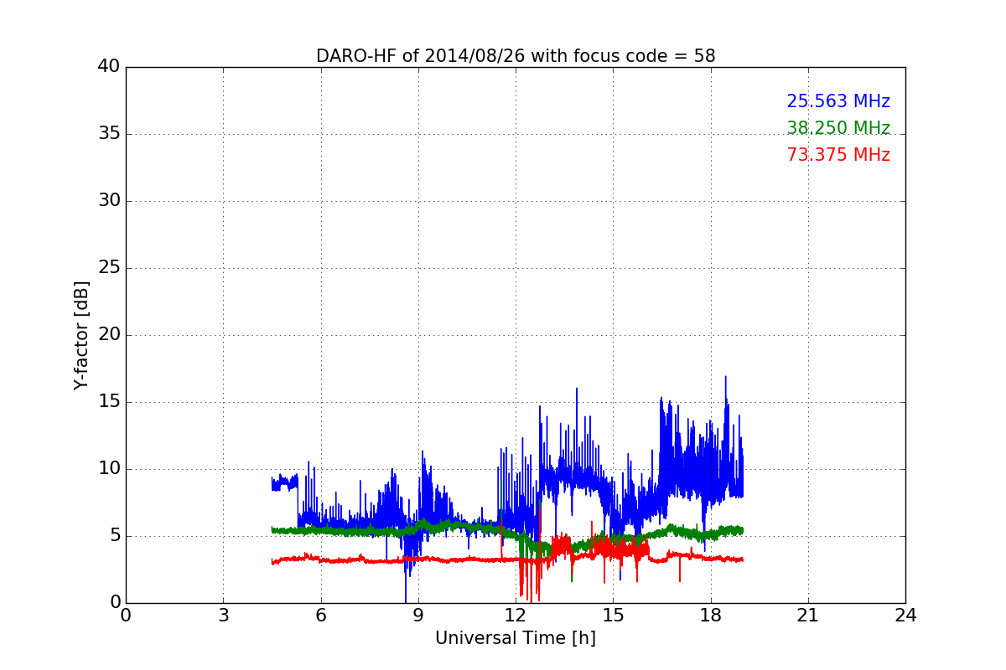Viewport: 1006px width, 670px height.
Task: Click x-axis tick label 21
Action: pos(808,615)
